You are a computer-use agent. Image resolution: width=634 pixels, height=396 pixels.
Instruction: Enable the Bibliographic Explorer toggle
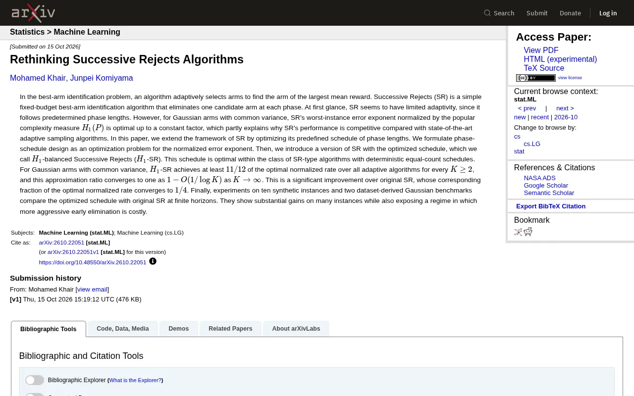coord(35,380)
